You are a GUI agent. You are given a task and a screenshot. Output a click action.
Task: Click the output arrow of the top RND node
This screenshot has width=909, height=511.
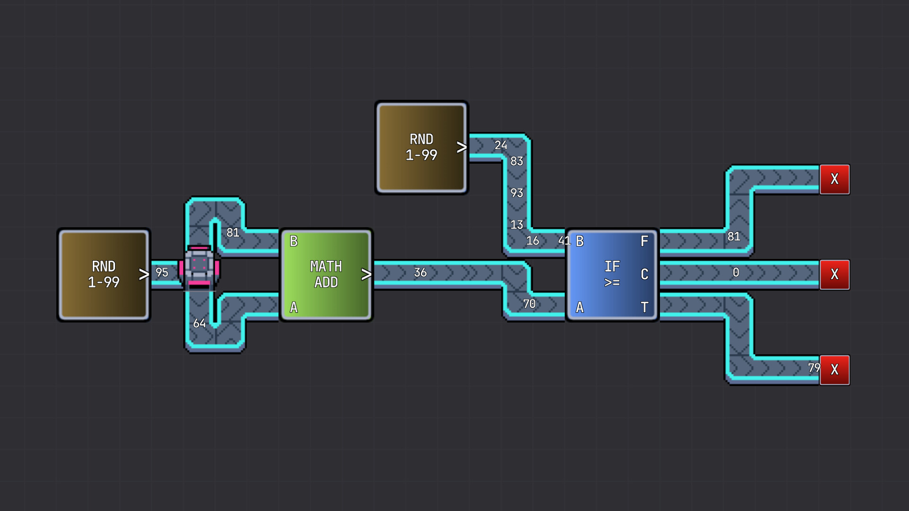pos(461,147)
